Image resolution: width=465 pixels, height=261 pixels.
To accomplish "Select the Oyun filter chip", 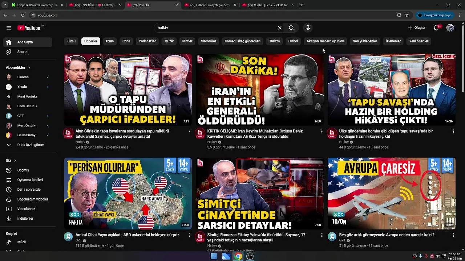I will [x=110, y=41].
